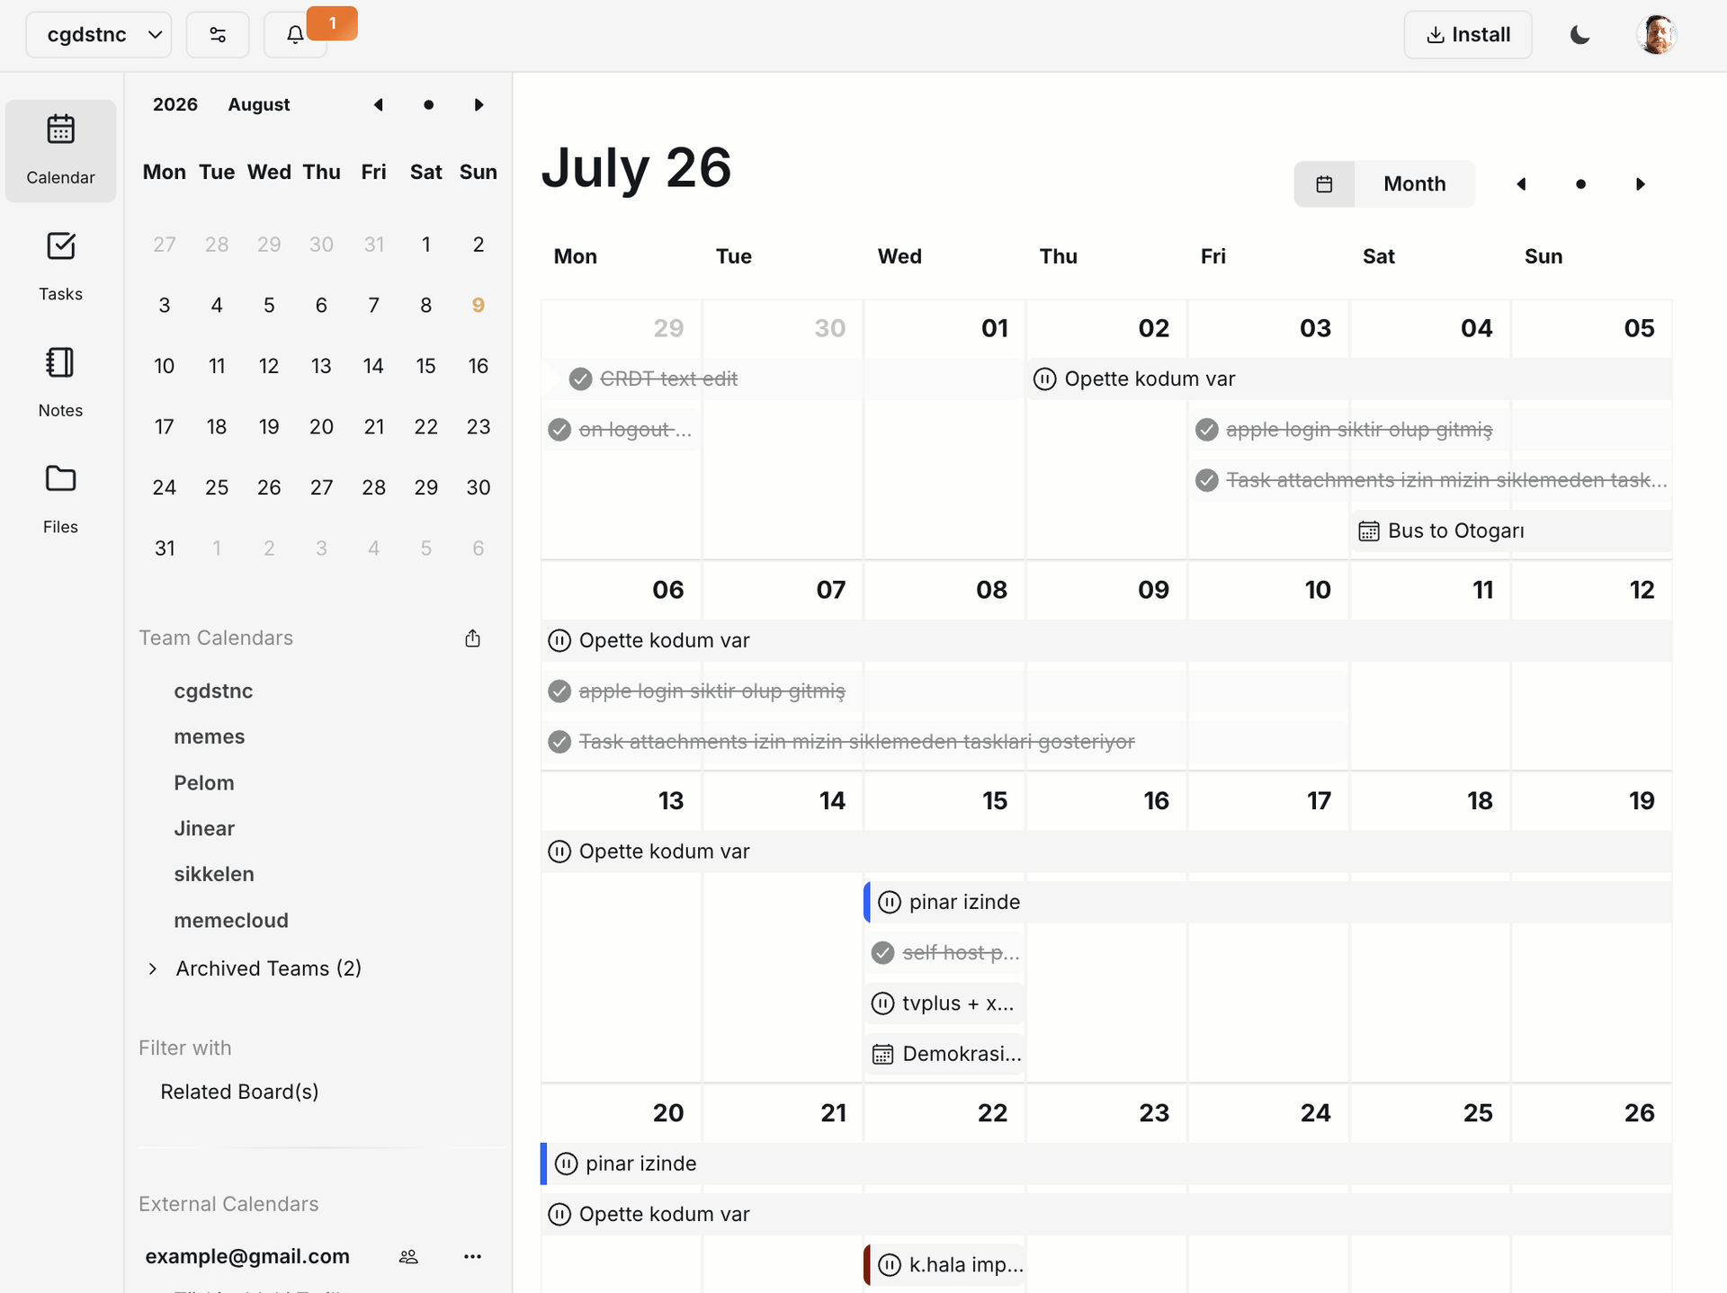1727x1293 pixels.
Task: Open filter settings sliders icon
Action: 218,34
